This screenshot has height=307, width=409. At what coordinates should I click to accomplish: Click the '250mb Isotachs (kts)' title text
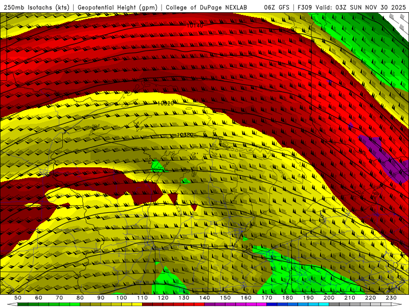36,7
